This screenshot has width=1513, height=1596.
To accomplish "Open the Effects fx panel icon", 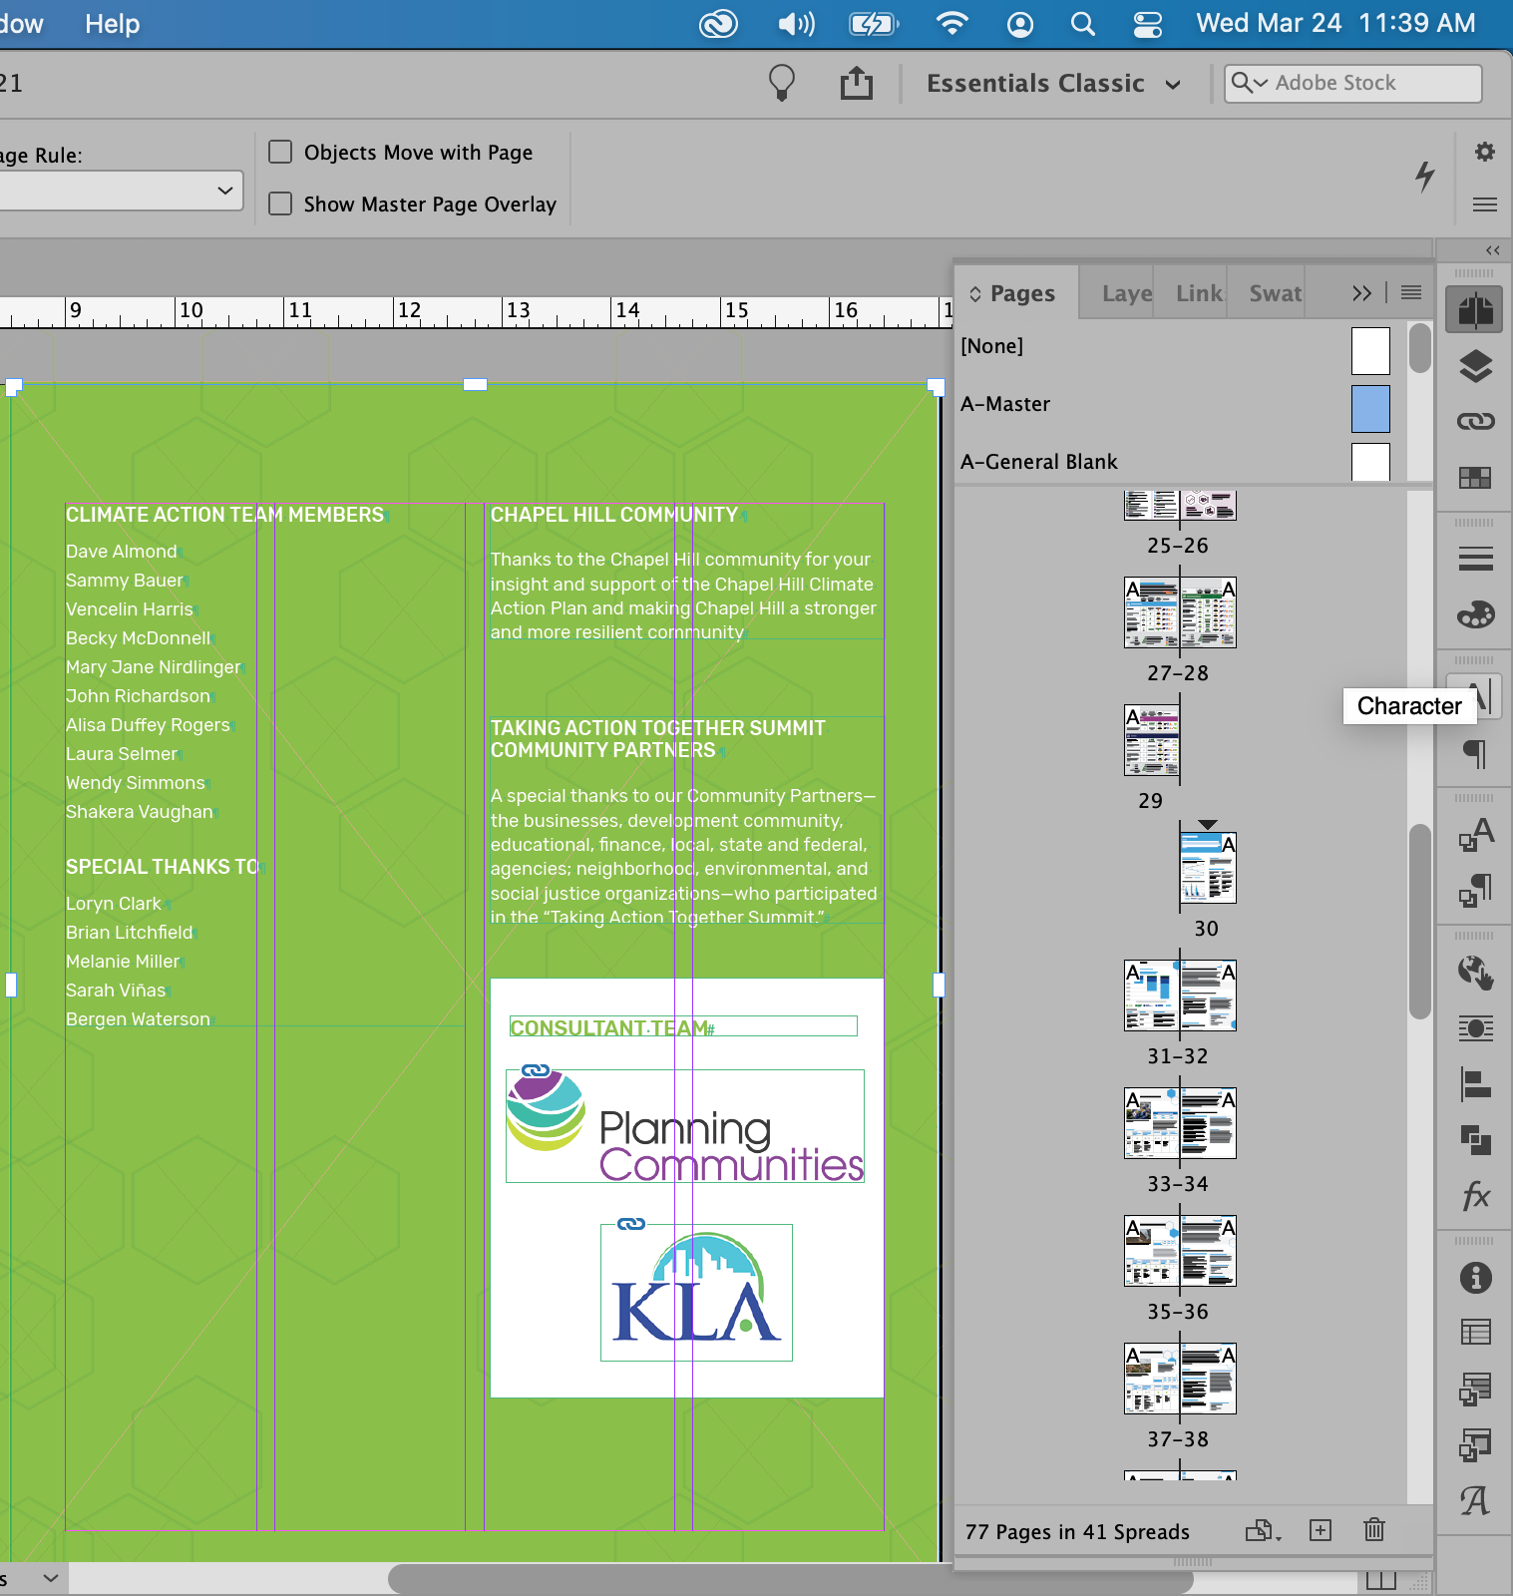I will pyautogui.click(x=1475, y=1195).
